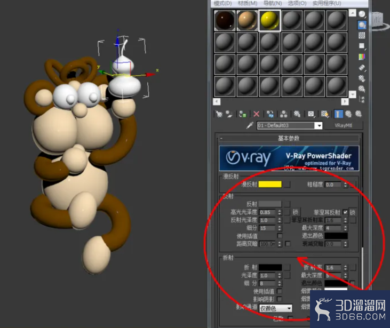Click the red X reset material icon
This screenshot has height=328, width=390.
[257, 114]
